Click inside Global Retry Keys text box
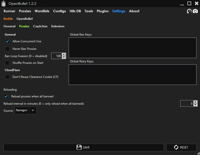This screenshot has height=155, width=200. coord(133,75)
